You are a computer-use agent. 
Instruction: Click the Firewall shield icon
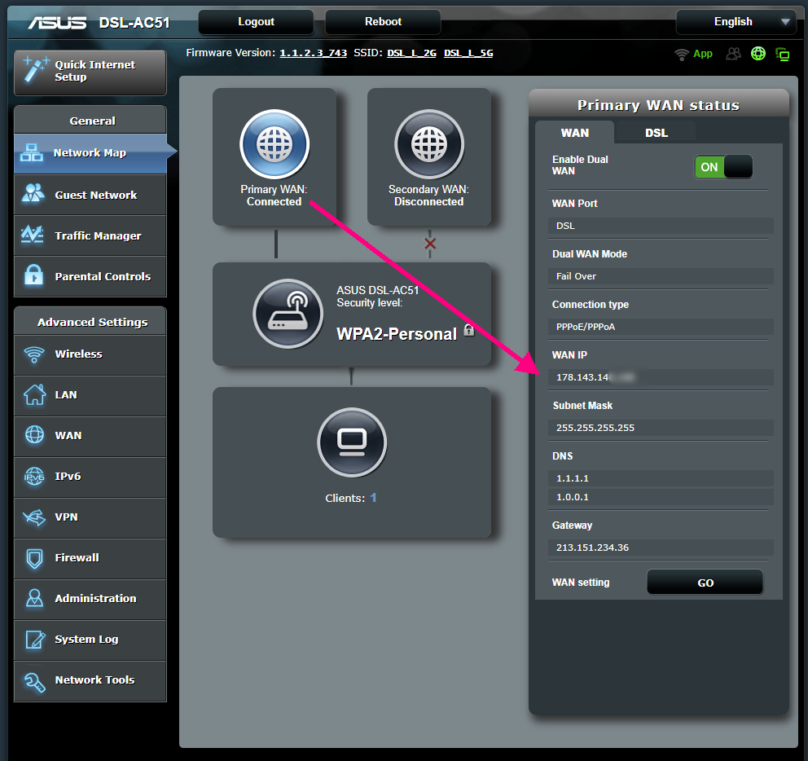(x=34, y=557)
